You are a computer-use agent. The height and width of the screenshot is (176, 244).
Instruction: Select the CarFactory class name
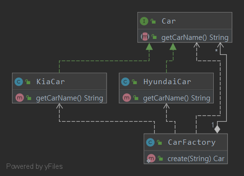pyautogui.click(x=192, y=142)
